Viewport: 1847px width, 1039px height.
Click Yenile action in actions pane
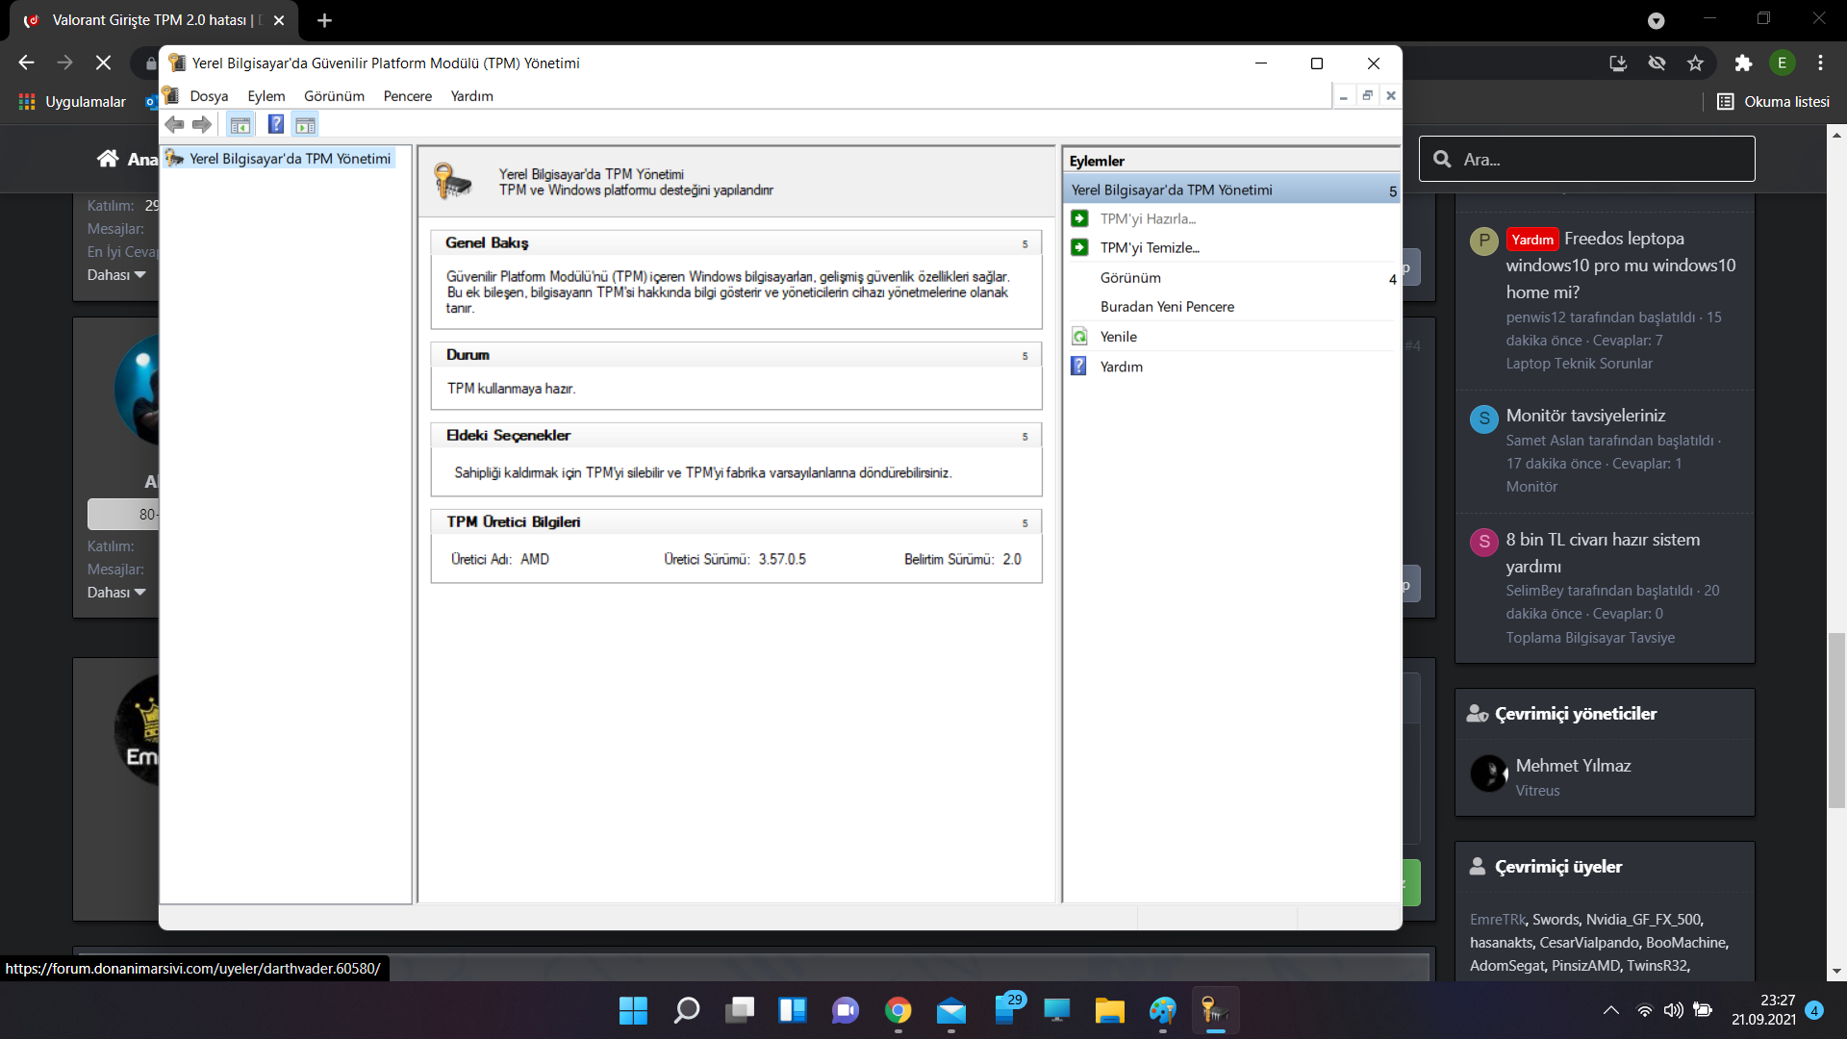coord(1118,337)
